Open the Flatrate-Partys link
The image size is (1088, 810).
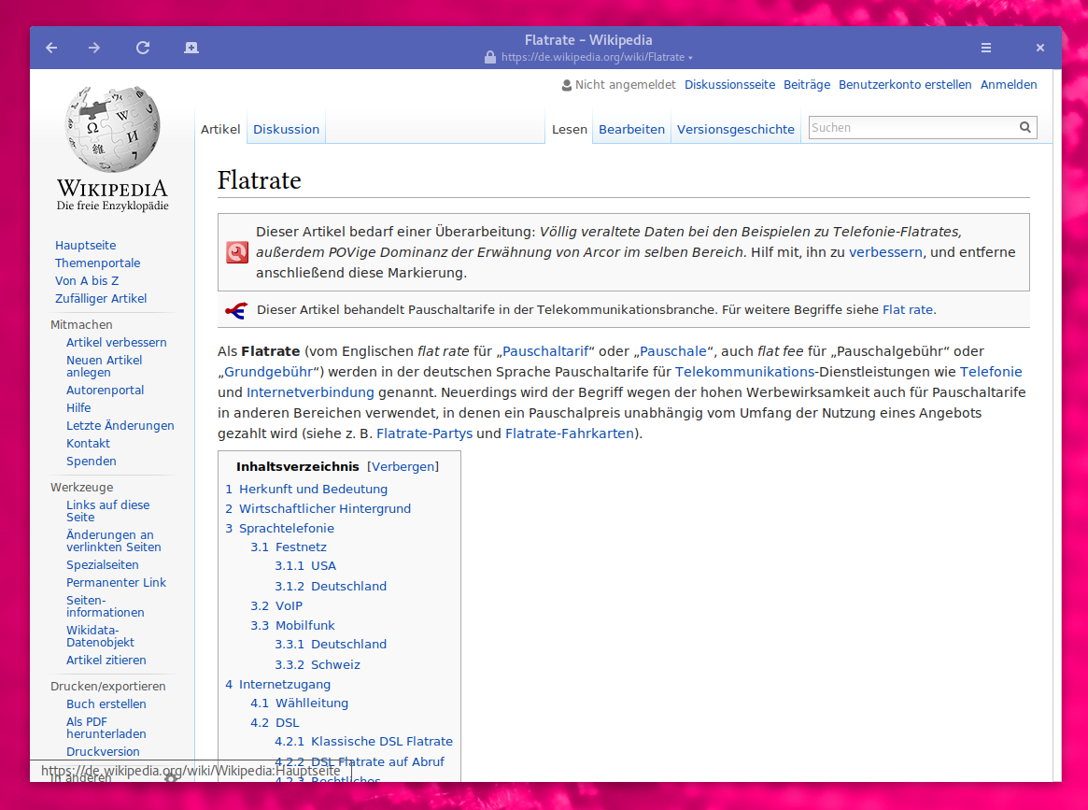click(x=424, y=433)
